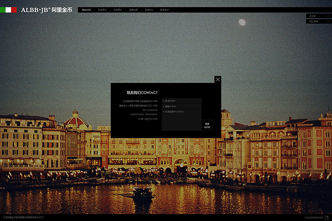Click the MESSAGE text area
The width and height of the screenshot is (332, 221).
coord(181,120)
